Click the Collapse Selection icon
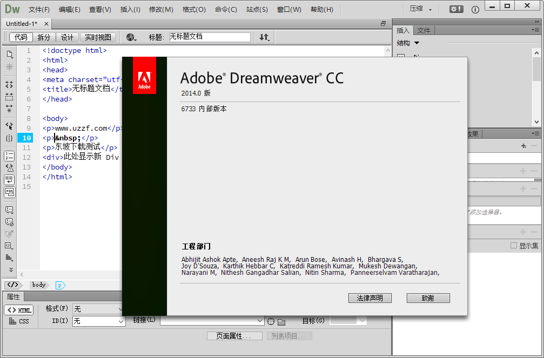 (9, 97)
